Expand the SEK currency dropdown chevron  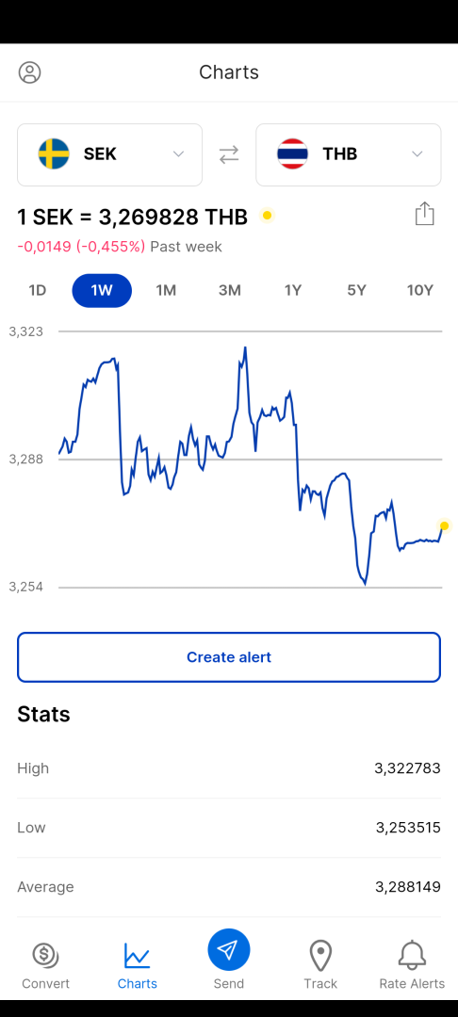[178, 154]
